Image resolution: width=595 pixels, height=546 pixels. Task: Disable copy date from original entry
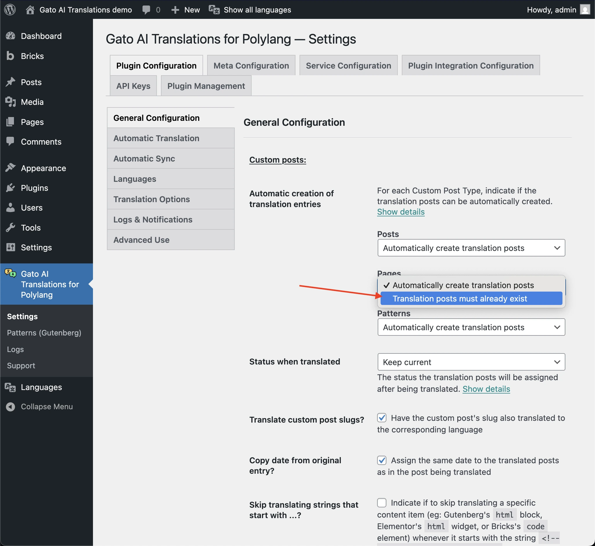[382, 460]
